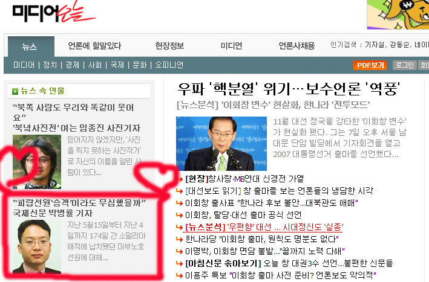429x282 pixels.
Task: Open the 미디언 menu item
Action: point(231,45)
